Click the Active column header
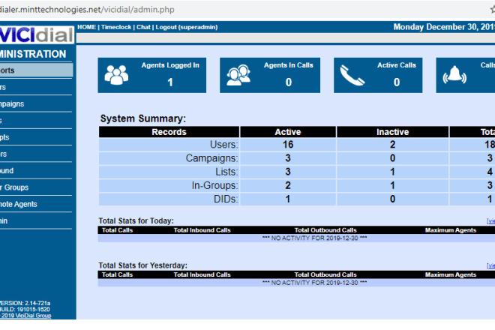Screen dimensions: 495x330 (x=288, y=132)
